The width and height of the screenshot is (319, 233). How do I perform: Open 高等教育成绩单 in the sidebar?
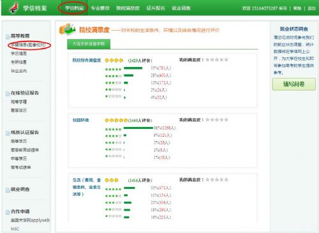pos(25,150)
